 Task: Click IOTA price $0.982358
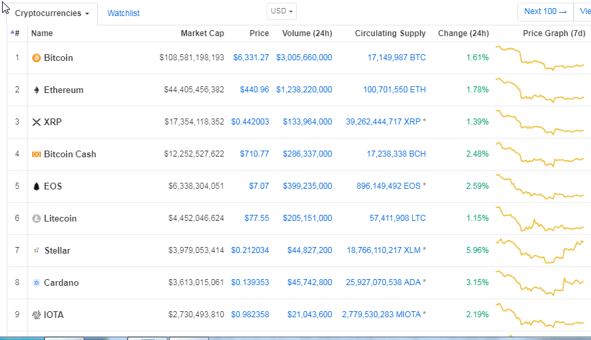click(250, 315)
